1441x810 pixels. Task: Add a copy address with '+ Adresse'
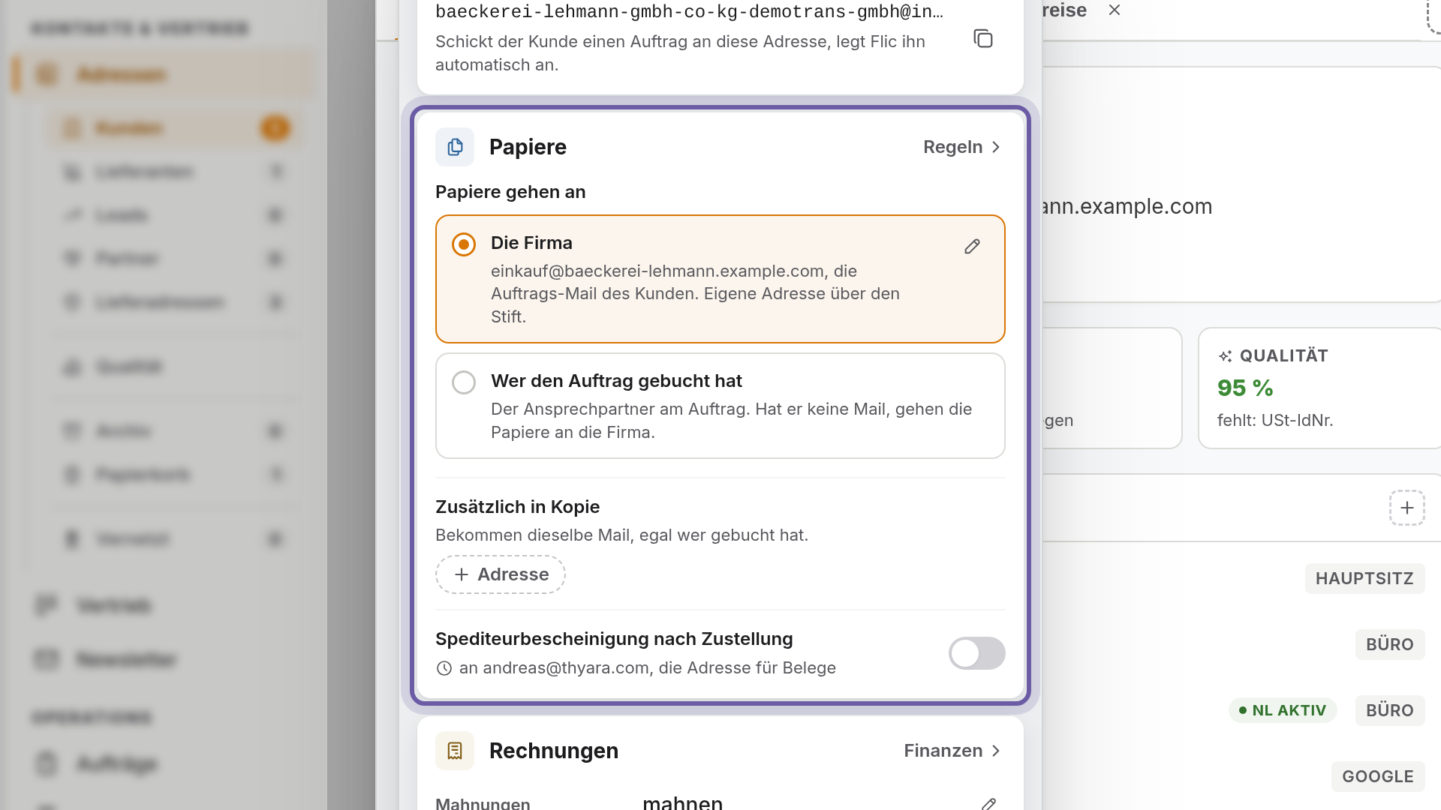pos(501,574)
